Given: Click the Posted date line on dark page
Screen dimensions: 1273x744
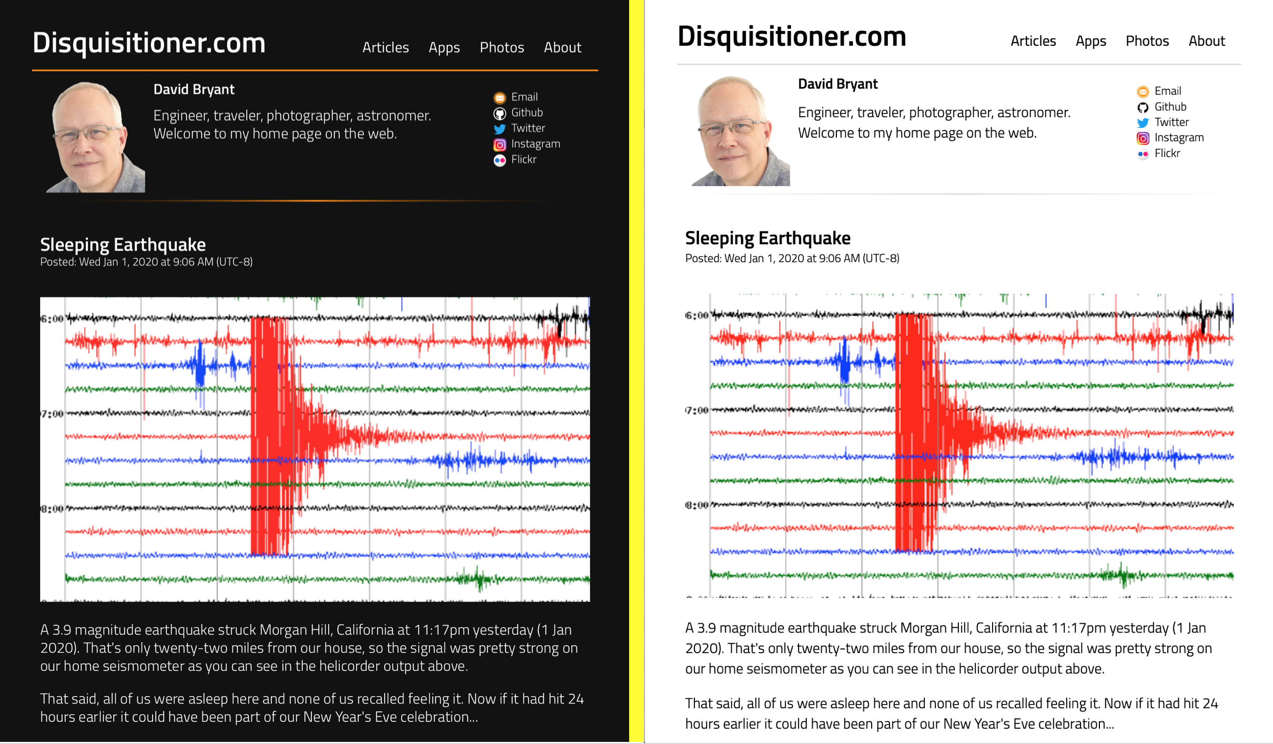Looking at the screenshot, I should pyautogui.click(x=146, y=262).
